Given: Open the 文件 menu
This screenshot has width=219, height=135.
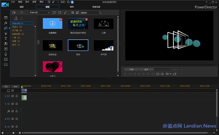Looking at the screenshot, I should coord(13,2).
